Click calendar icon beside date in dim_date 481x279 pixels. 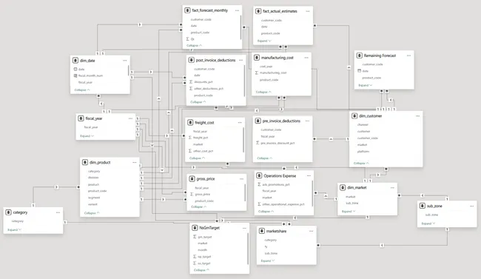pyautogui.click(x=75, y=70)
